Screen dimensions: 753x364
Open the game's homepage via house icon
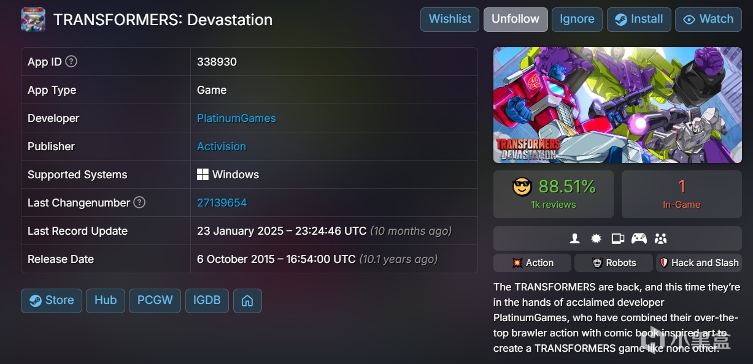point(247,301)
